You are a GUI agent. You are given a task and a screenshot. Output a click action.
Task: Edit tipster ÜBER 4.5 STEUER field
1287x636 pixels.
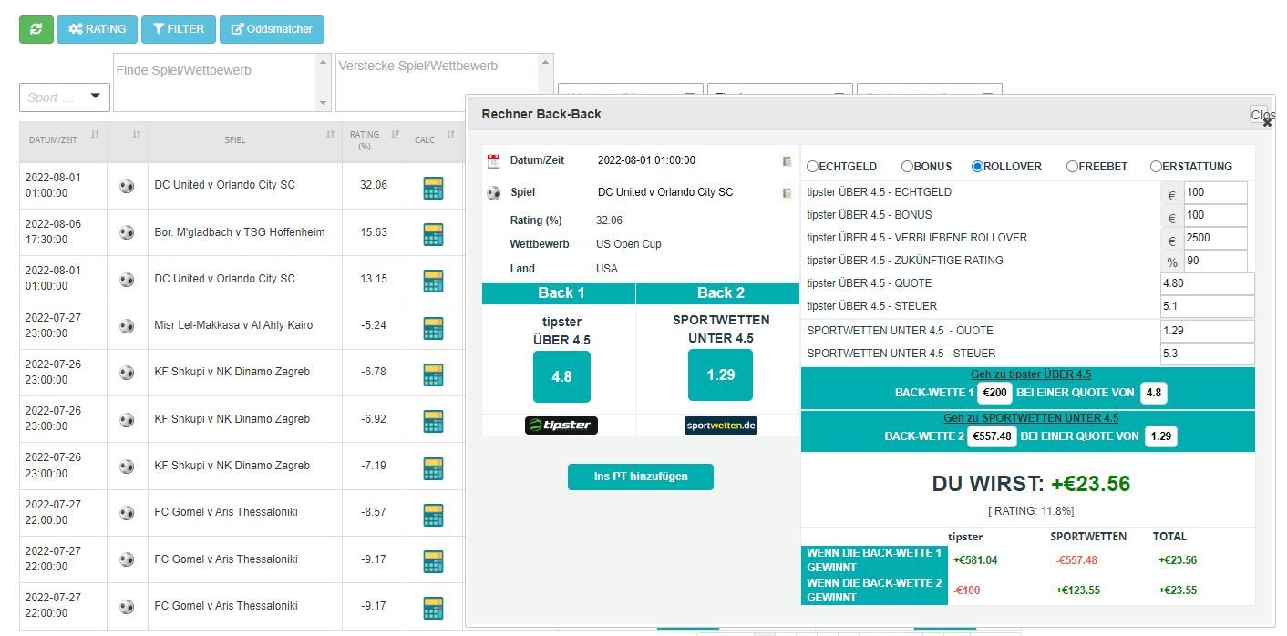pos(1208,307)
